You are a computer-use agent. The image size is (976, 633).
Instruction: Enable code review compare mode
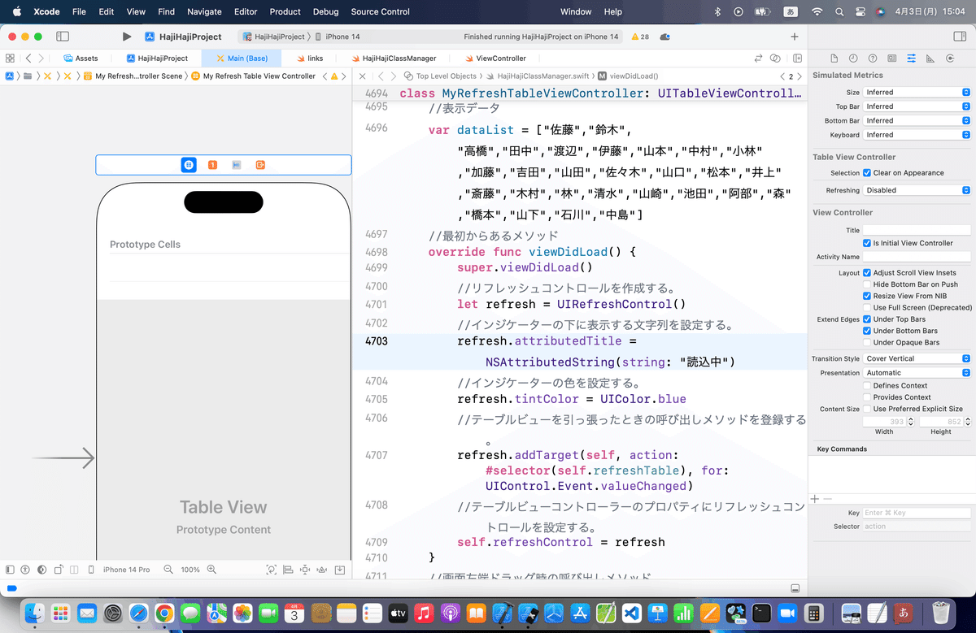click(759, 59)
